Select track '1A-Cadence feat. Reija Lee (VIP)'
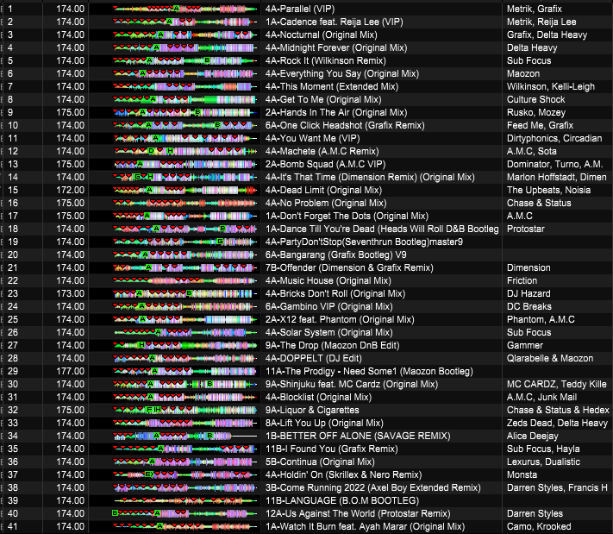 (x=334, y=22)
